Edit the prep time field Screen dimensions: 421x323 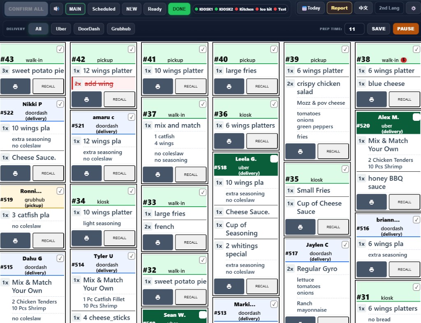354,29
